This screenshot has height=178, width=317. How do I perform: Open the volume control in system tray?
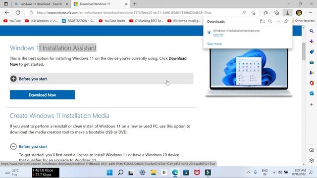click(280, 173)
